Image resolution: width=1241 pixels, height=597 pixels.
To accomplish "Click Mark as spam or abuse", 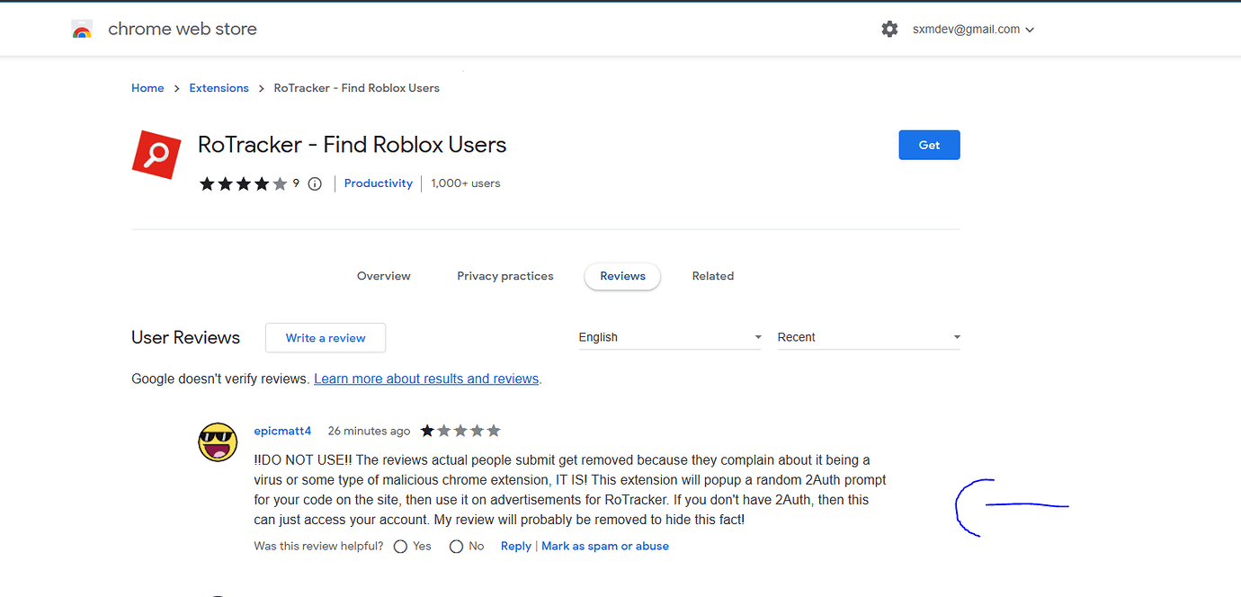I will pos(605,546).
